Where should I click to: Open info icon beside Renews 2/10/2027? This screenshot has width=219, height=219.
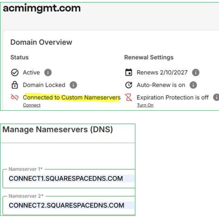click(196, 72)
